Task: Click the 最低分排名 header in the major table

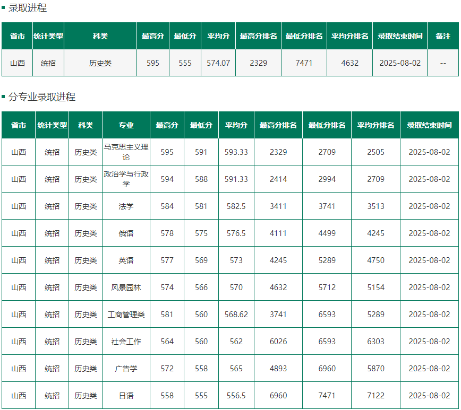Action: (x=327, y=125)
